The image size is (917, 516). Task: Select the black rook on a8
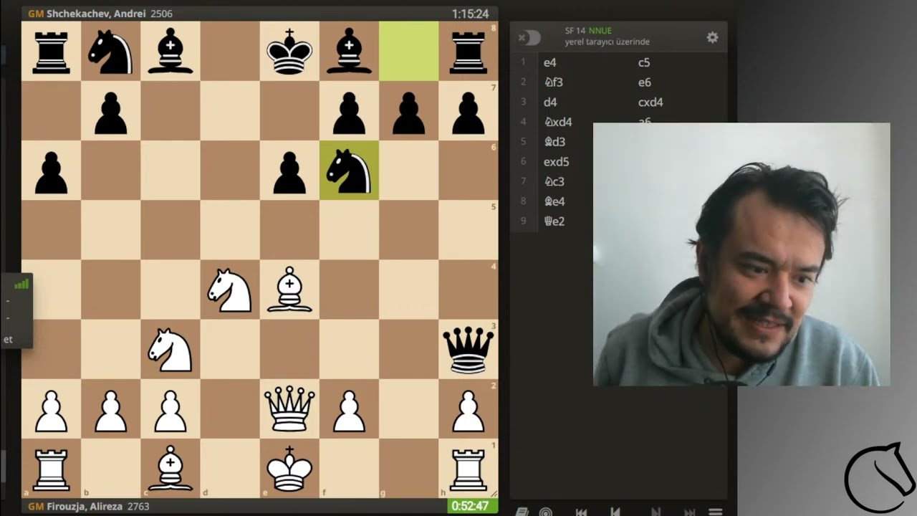(52, 52)
